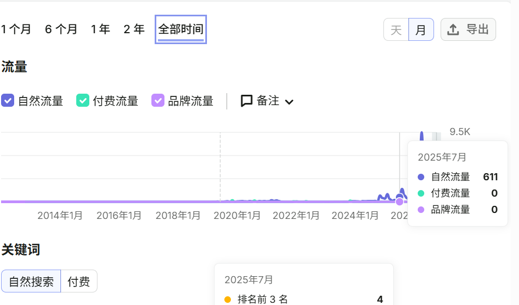Open the 备注 notes dropdown
519x305 pixels.
(x=267, y=101)
